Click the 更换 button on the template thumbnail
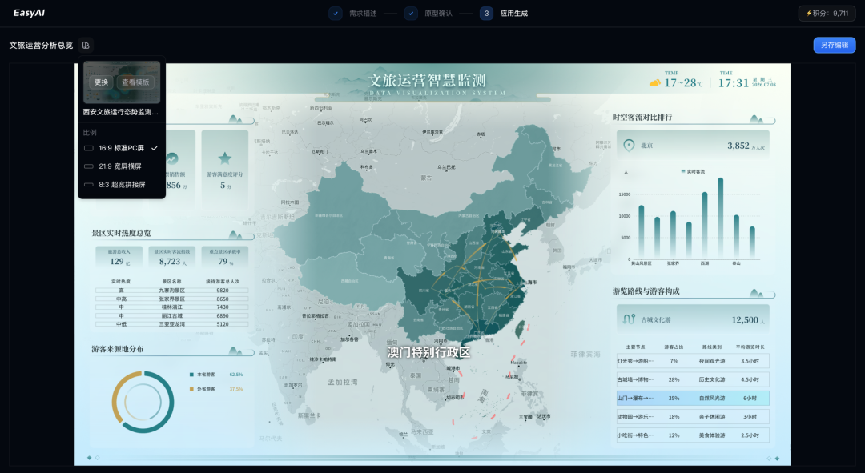The width and height of the screenshot is (865, 473). click(101, 82)
